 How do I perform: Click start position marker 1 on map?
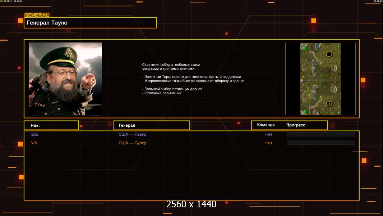click(x=329, y=104)
